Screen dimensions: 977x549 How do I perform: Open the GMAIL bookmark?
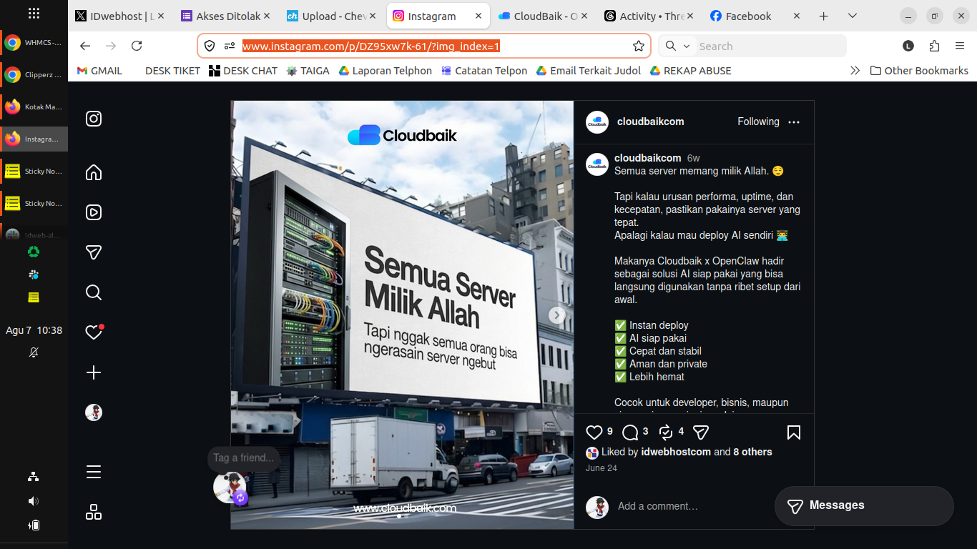[99, 71]
